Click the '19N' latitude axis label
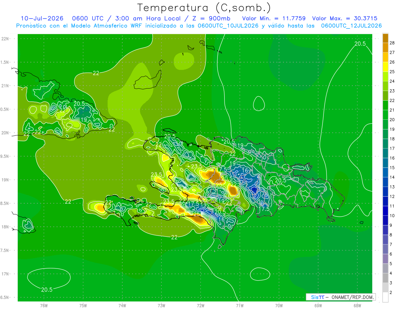 [x=5, y=180]
